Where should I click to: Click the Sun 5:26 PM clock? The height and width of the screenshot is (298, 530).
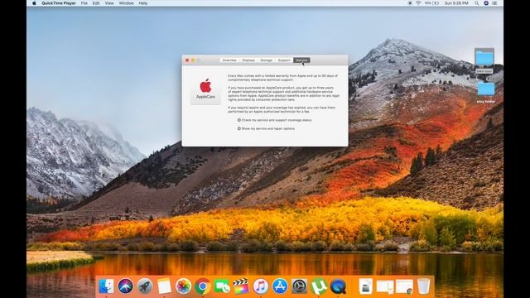[x=456, y=3]
